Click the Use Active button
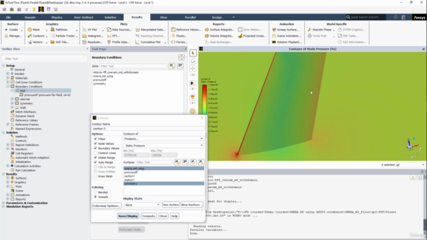Screen dimensions: 427x240 [171, 205]
